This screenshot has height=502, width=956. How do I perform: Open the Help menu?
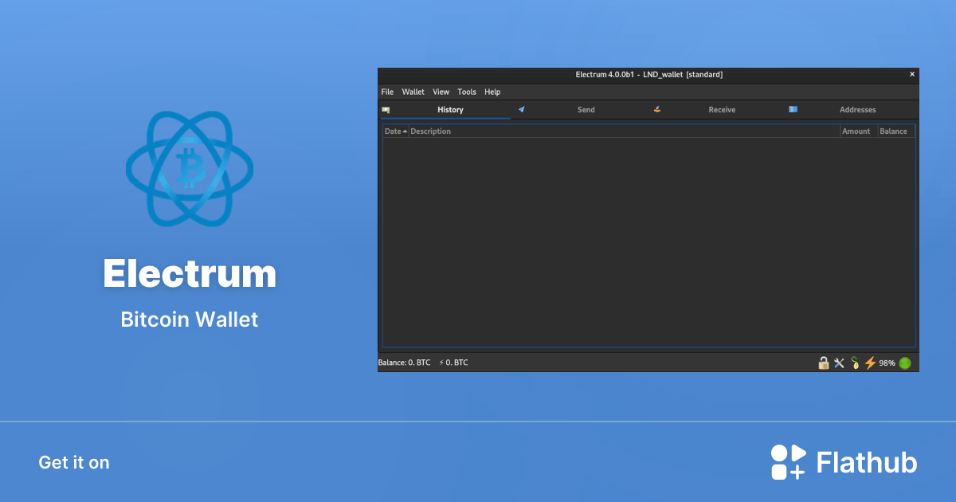pyautogui.click(x=492, y=92)
